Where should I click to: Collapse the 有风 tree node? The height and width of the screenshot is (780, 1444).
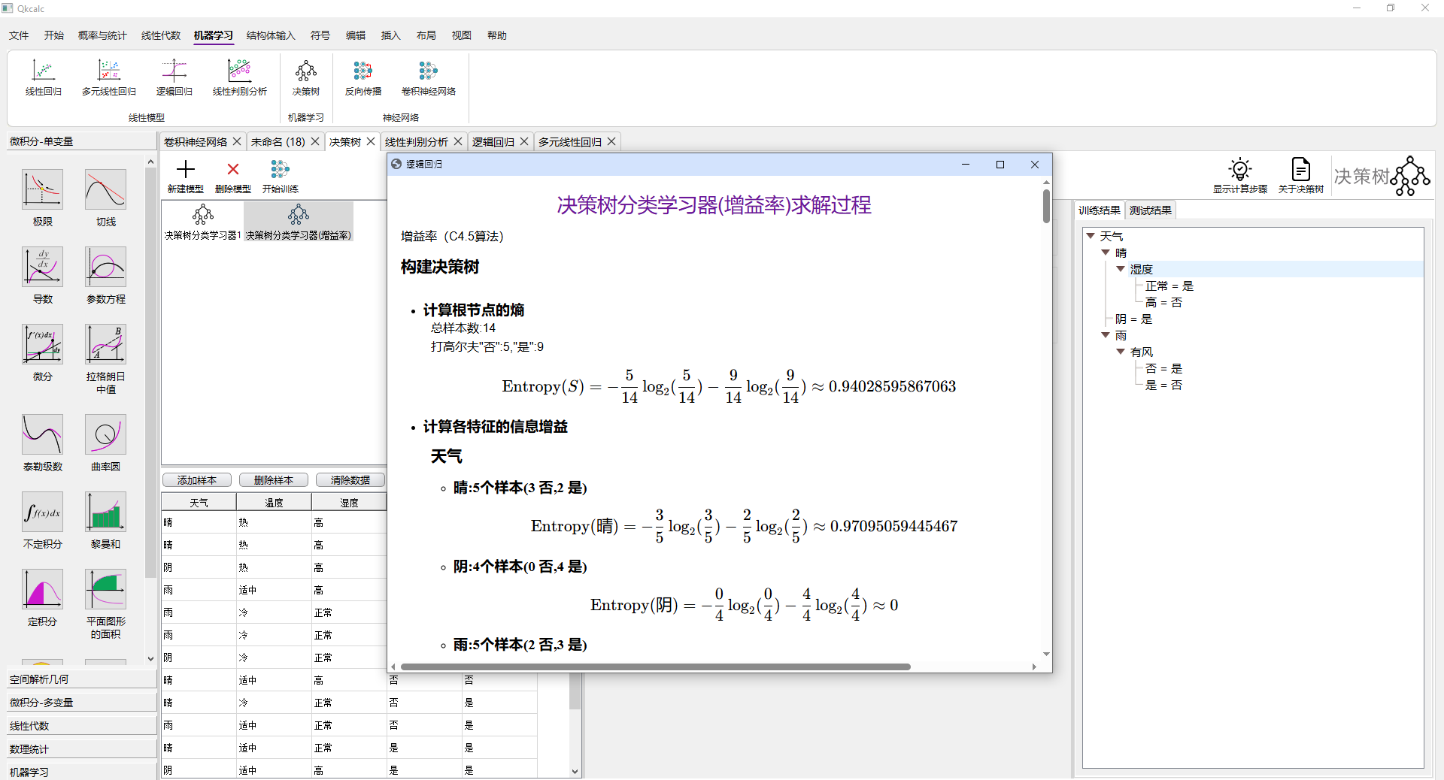(1121, 352)
